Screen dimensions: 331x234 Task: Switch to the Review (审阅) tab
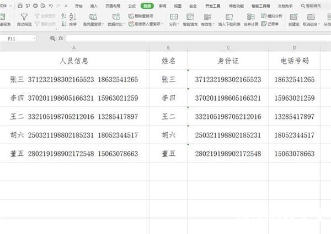click(x=162, y=6)
